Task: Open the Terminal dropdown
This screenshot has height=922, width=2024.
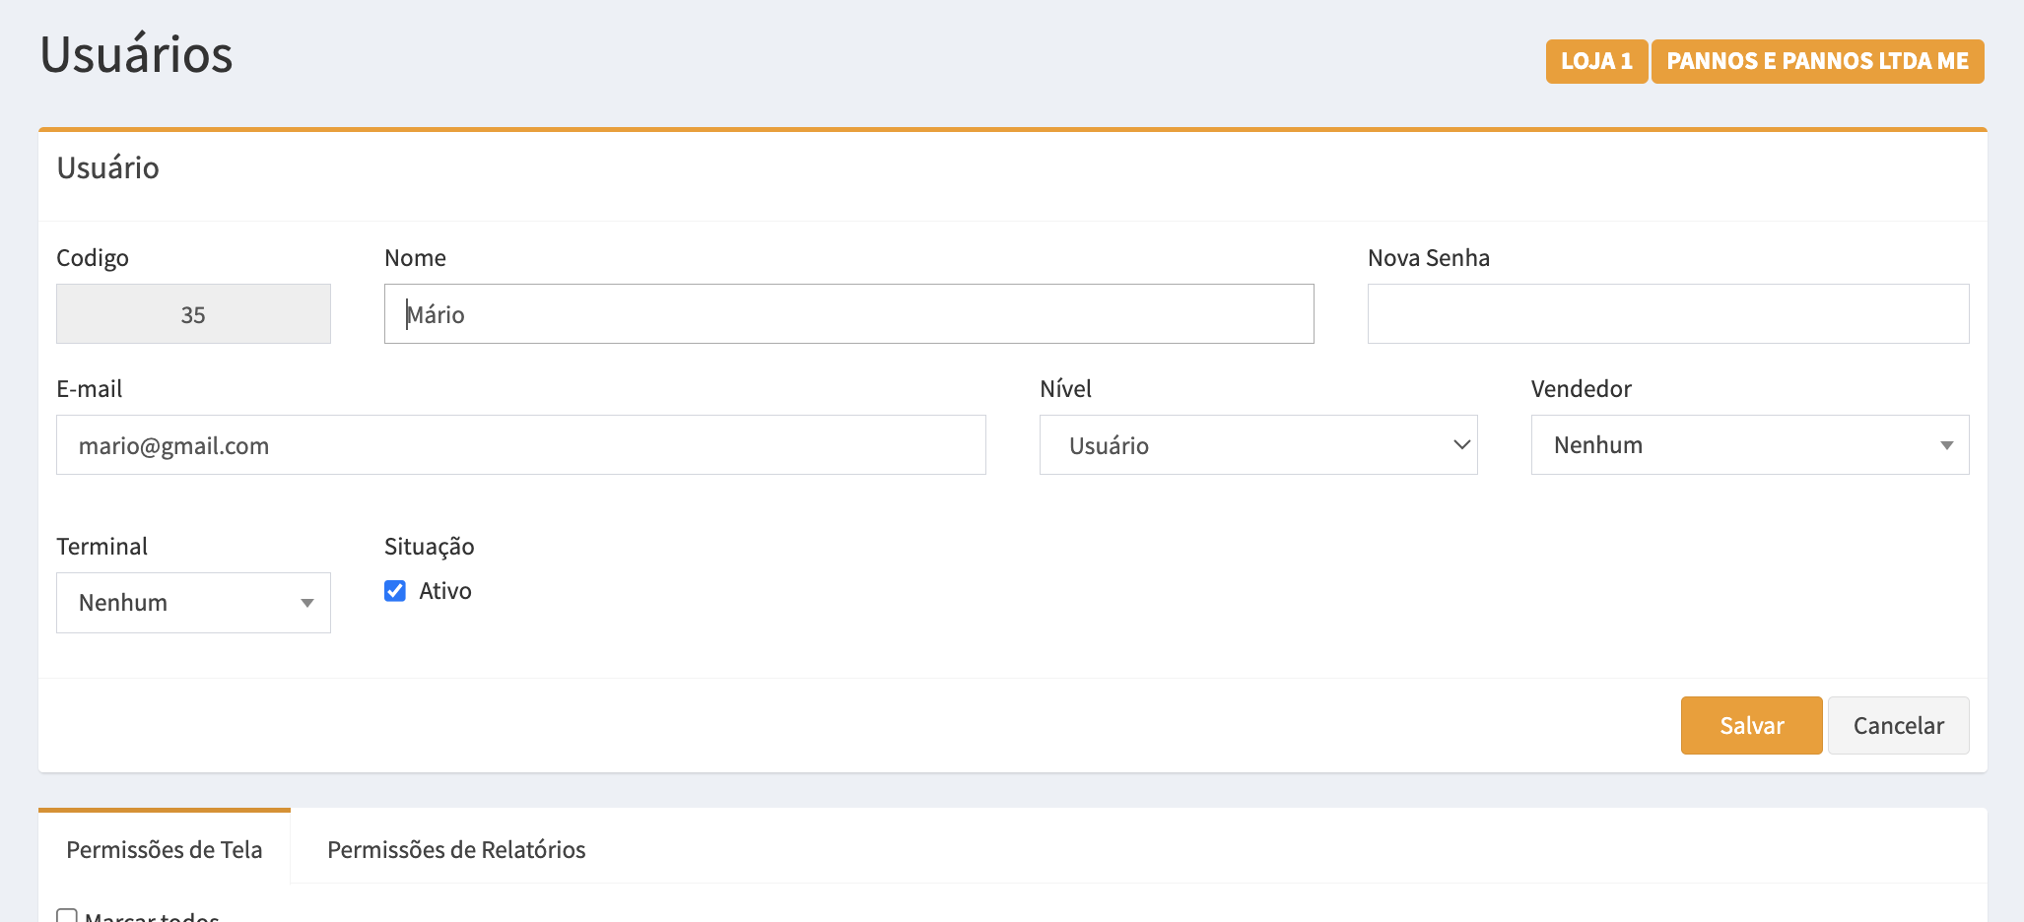Action: [x=193, y=603]
